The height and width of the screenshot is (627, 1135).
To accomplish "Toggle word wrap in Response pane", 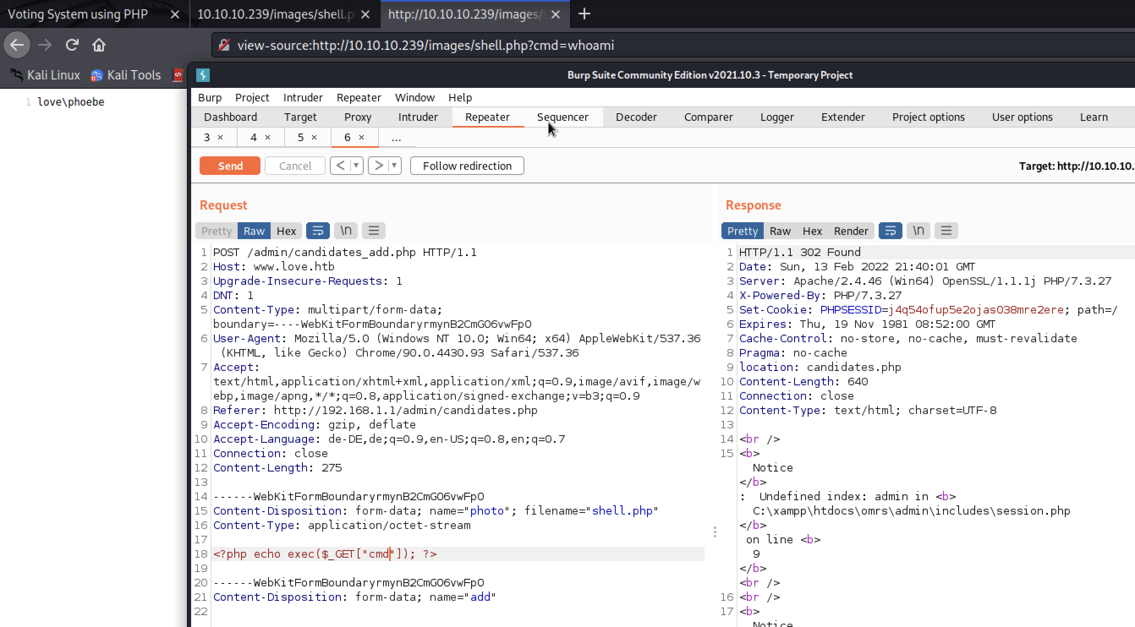I will pyautogui.click(x=891, y=231).
